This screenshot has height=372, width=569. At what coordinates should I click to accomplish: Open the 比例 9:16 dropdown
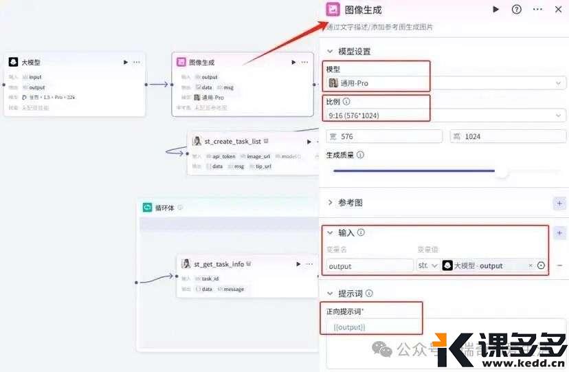446,116
